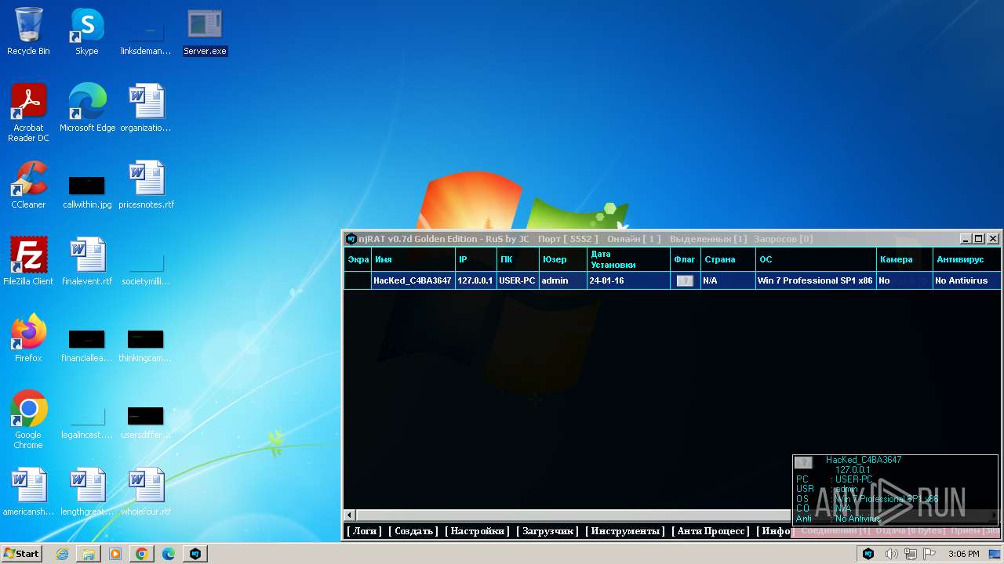This screenshot has height=564, width=1004.
Task: Click the No Antivirus cell
Action: (x=967, y=280)
